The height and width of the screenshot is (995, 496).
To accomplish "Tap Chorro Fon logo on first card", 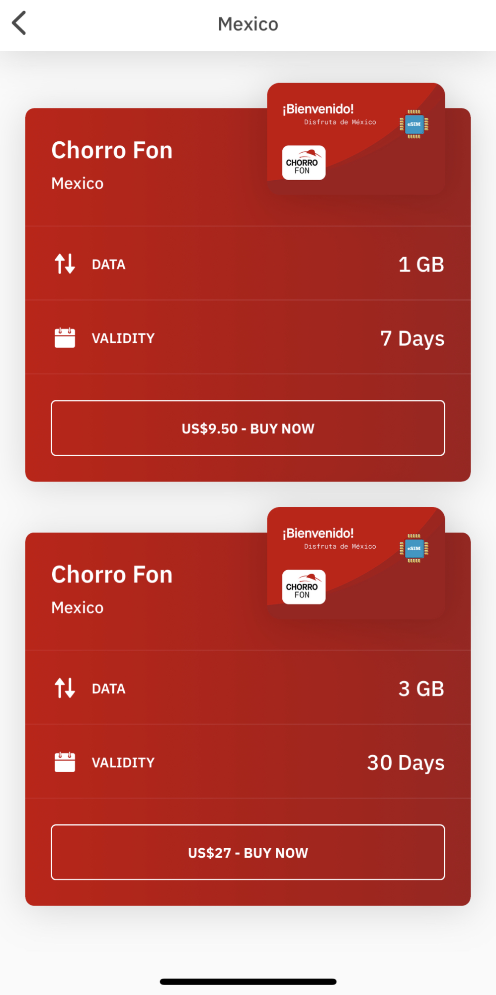I will coord(304,163).
